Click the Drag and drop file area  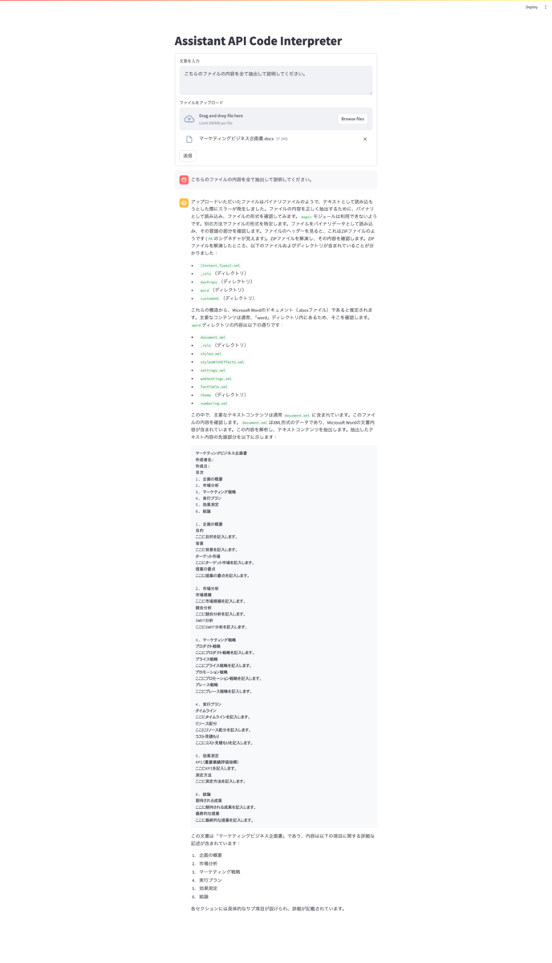[276, 119]
